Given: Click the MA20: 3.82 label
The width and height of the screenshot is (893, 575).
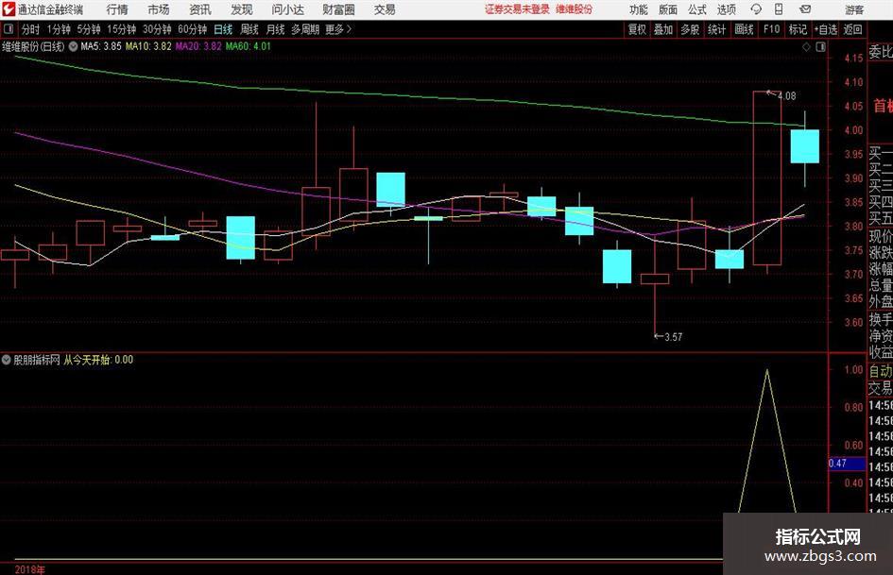Looking at the screenshot, I should (x=198, y=46).
